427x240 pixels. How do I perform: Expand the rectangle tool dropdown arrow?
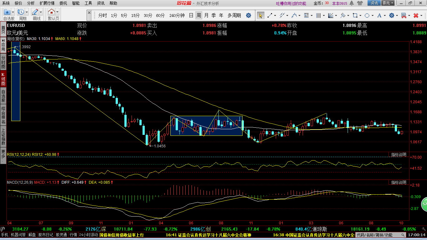pyautogui.click(x=360, y=15)
